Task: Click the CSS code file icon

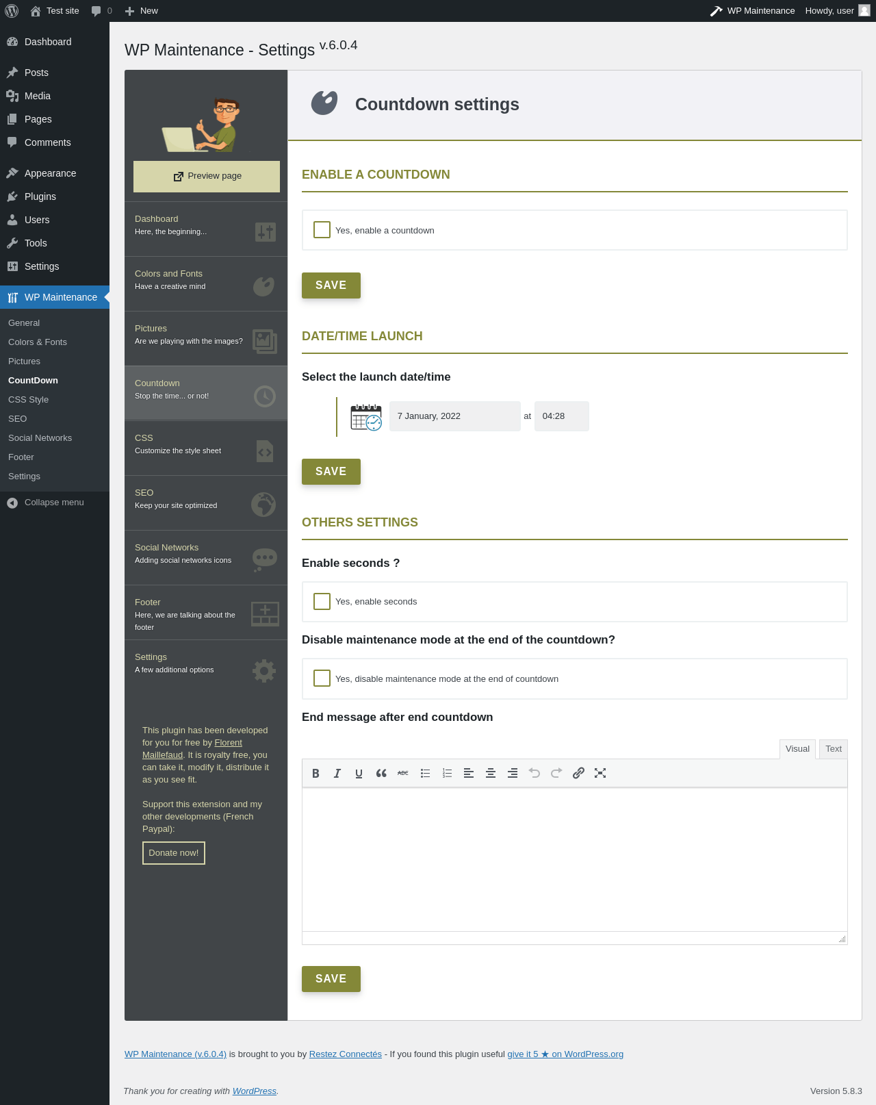Action: pos(265,451)
